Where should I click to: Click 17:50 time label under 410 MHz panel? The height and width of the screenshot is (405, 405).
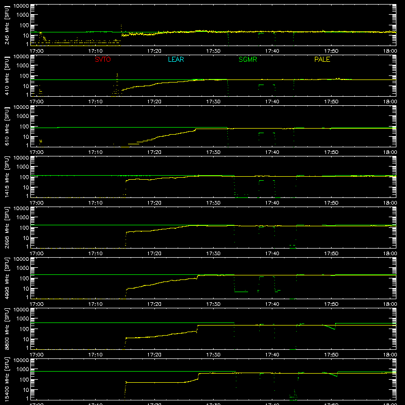(331, 102)
